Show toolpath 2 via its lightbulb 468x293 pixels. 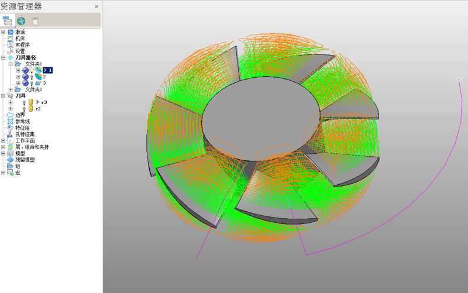(32, 77)
